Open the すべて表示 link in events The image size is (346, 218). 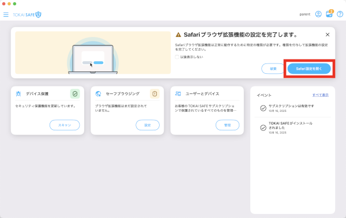click(321, 95)
